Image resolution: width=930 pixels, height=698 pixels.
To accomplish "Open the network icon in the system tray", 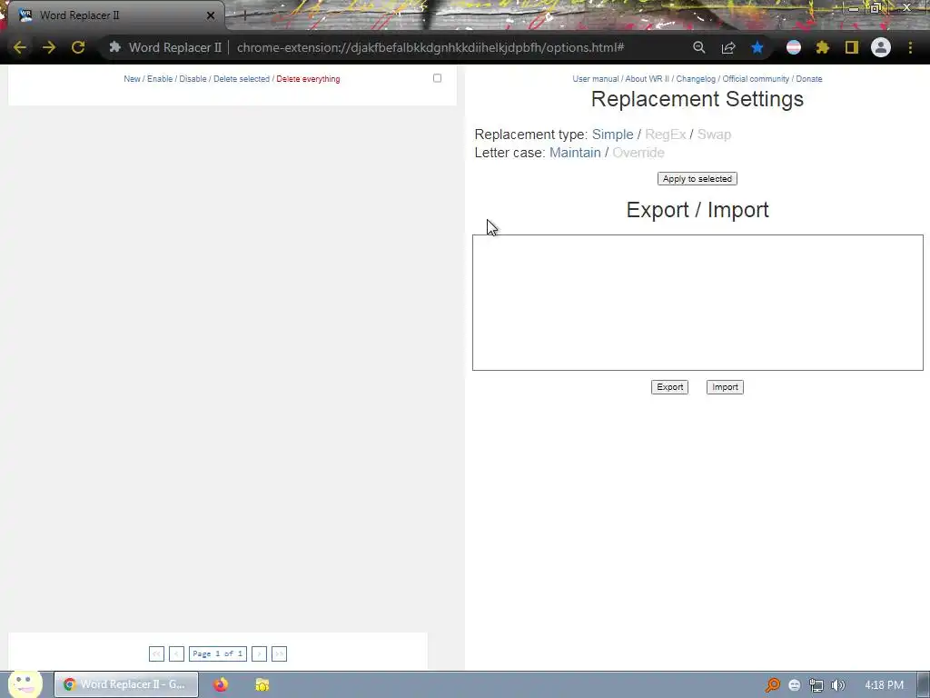I will pyautogui.click(x=816, y=685).
